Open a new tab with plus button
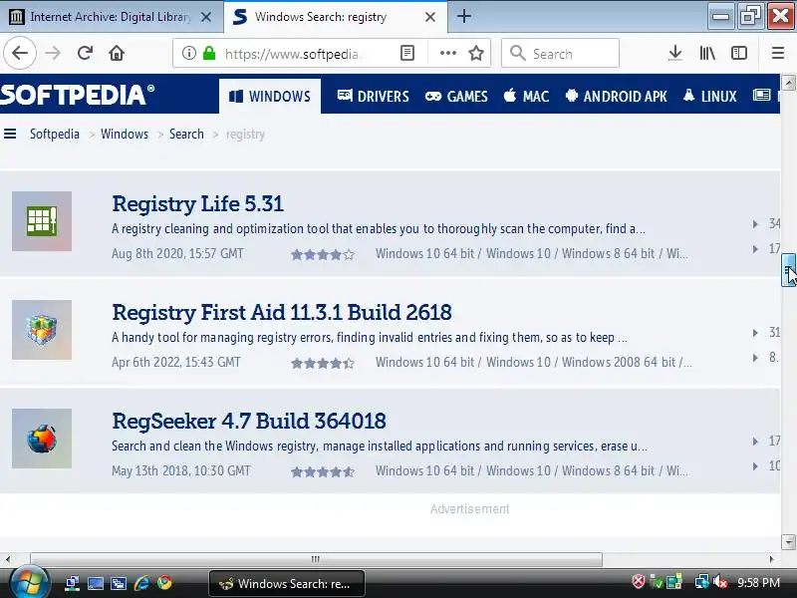Viewport: 797px width, 598px height. [463, 16]
